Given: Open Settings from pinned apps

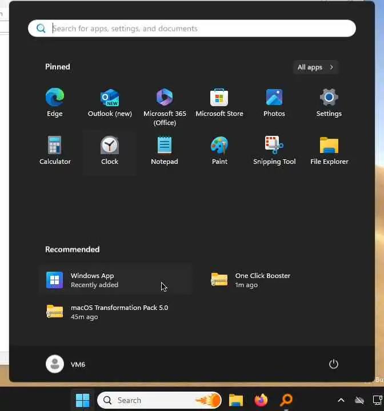Looking at the screenshot, I should [329, 103].
